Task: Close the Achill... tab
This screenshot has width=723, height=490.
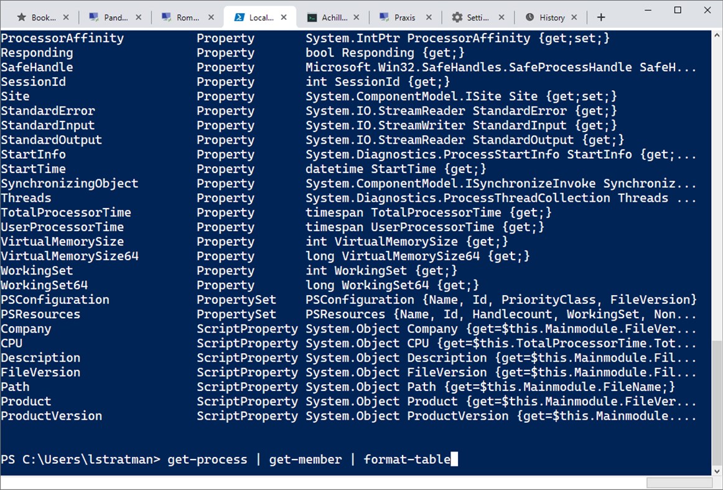Action: pos(357,17)
